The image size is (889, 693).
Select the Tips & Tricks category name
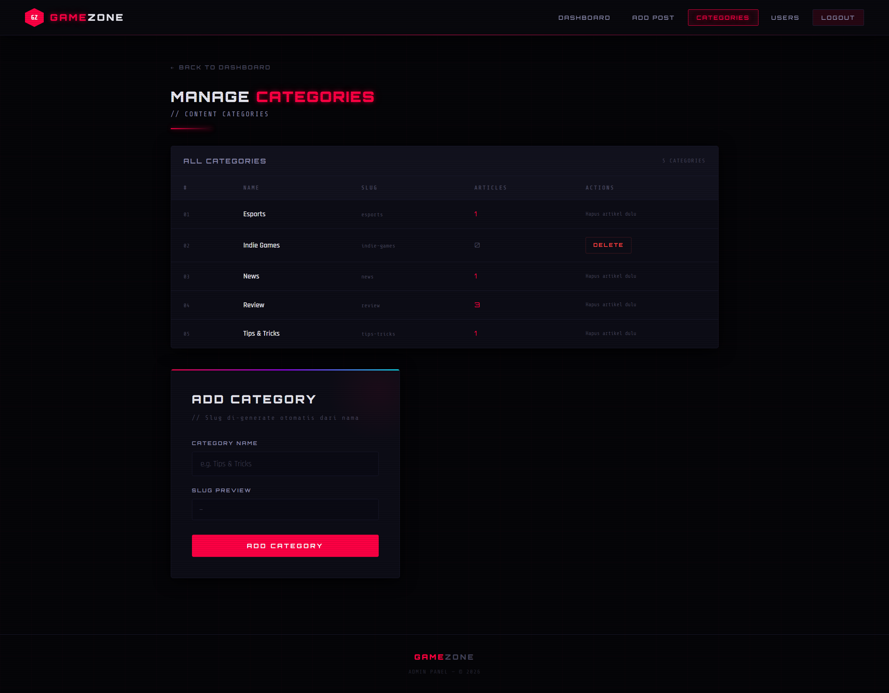click(261, 333)
